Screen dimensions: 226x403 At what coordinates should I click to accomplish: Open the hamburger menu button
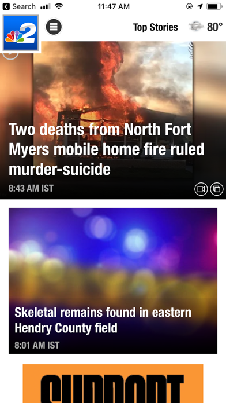[x=54, y=27]
